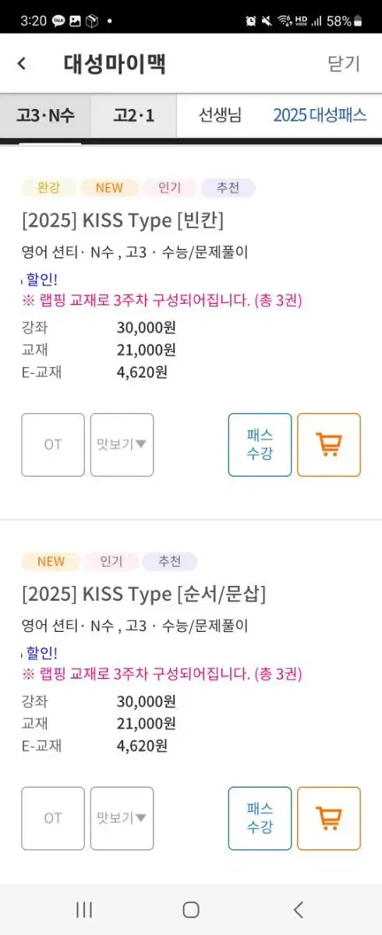Tap 패스 수강 for KISS Type [빈칸]
Image resolution: width=382 pixels, height=935 pixels.
pyautogui.click(x=260, y=445)
